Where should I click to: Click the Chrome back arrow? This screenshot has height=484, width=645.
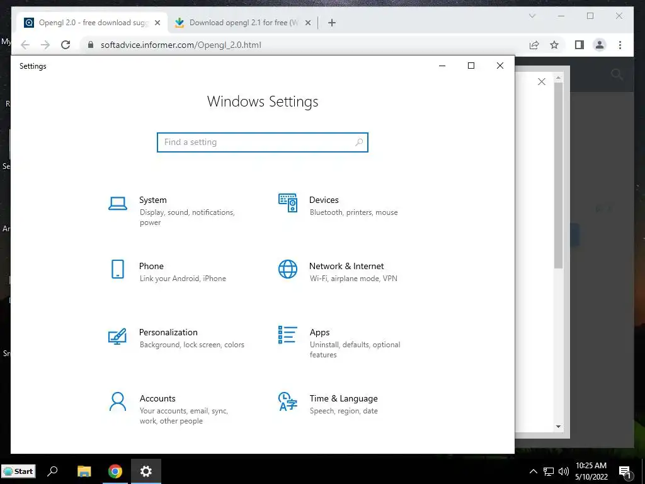click(x=25, y=45)
